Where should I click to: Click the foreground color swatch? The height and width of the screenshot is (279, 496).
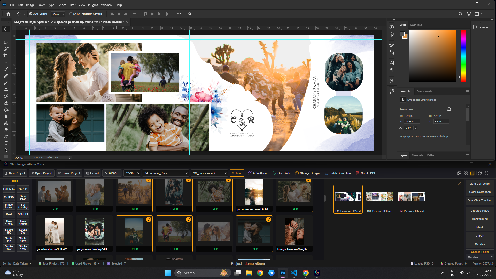402,34
